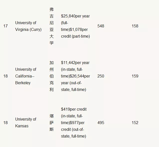Click the enrollment value 548
This screenshot has width=159, height=147.
(x=101, y=26)
